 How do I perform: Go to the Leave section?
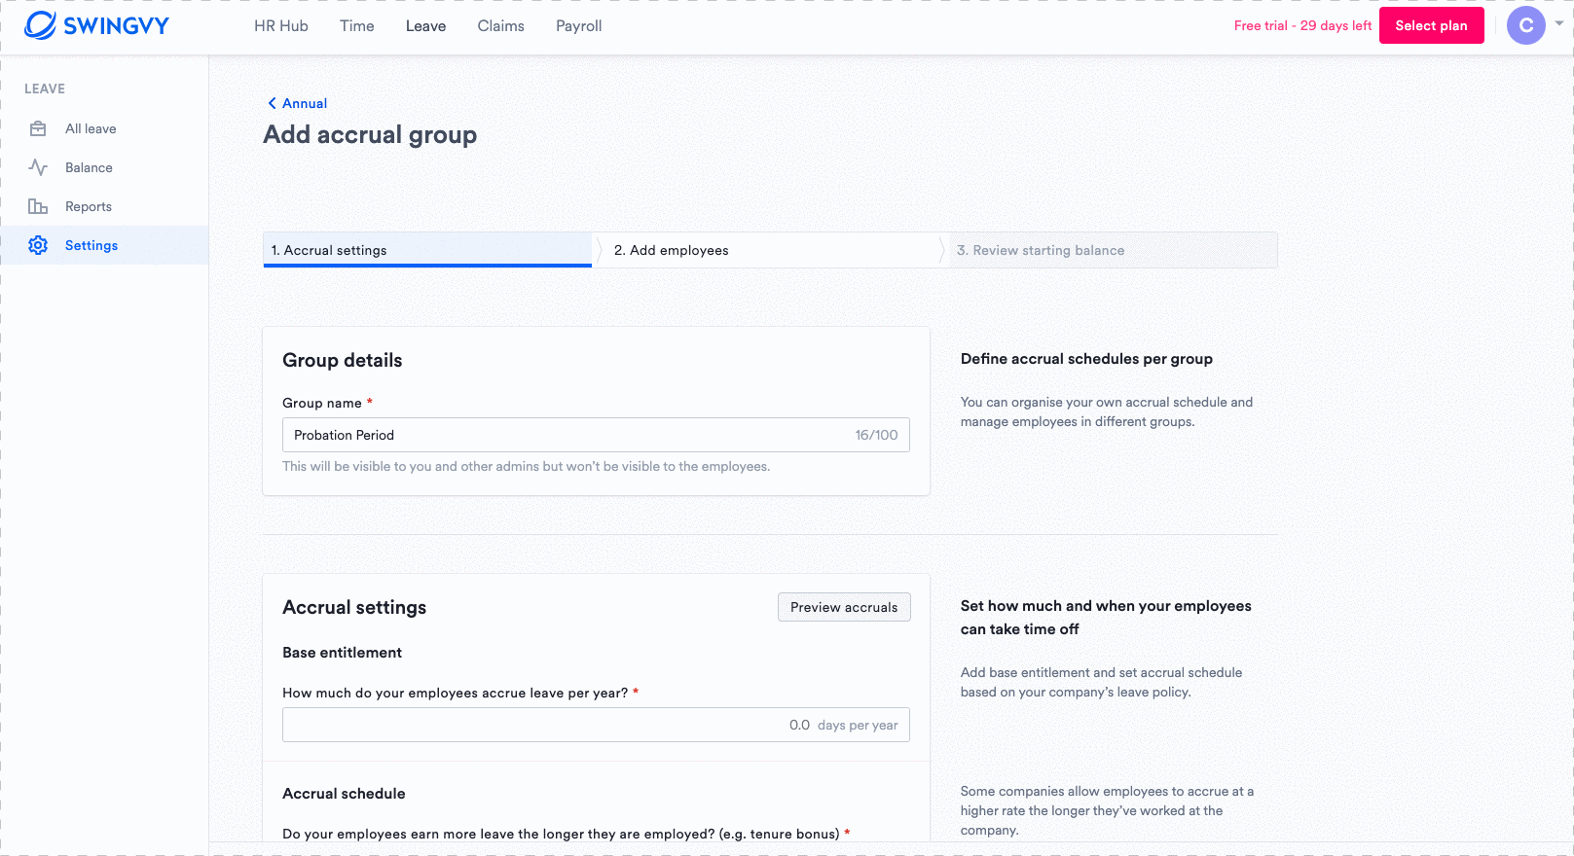pos(425,26)
